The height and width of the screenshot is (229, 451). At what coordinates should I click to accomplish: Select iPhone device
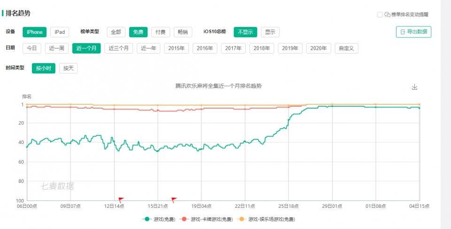click(x=34, y=32)
